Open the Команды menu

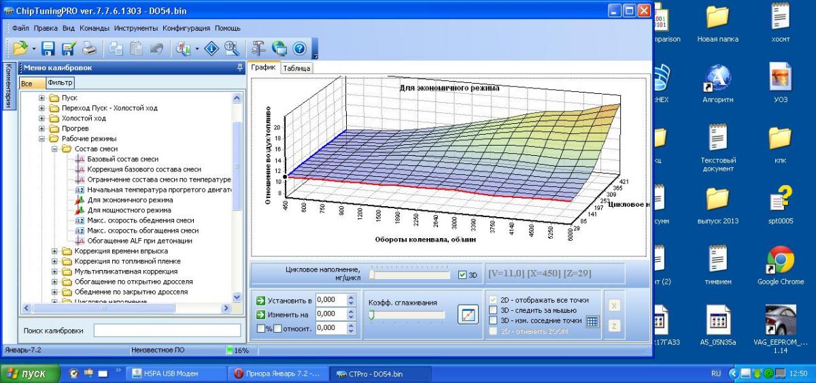(x=95, y=29)
